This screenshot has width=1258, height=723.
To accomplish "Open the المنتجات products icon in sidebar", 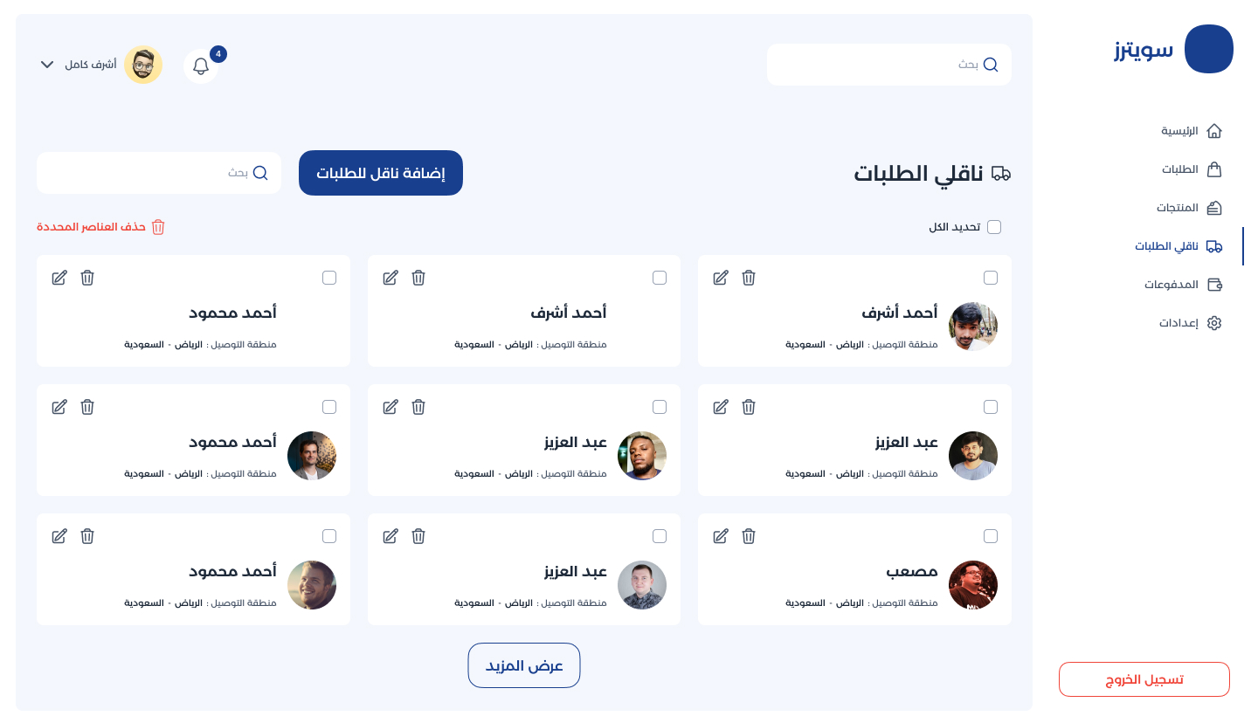I will [1214, 207].
